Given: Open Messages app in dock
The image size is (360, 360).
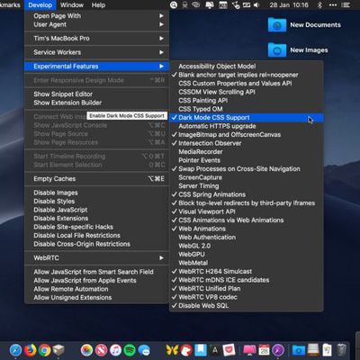Looking at the screenshot, I should (x=144, y=350).
